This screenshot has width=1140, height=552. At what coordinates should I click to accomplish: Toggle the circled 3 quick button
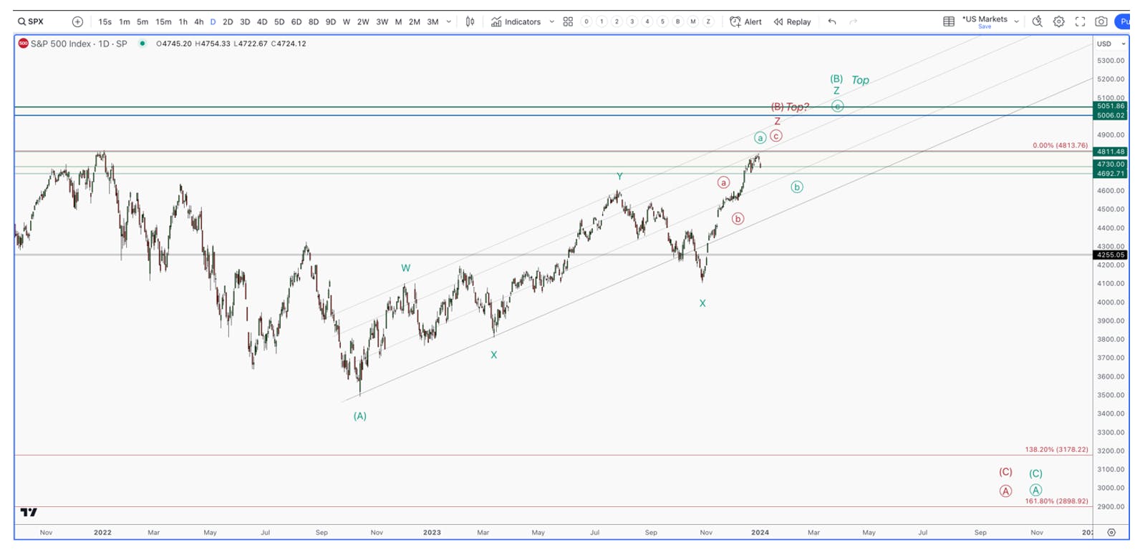point(632,22)
